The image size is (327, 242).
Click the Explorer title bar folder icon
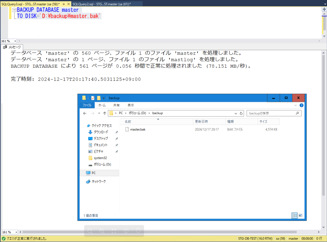[84, 98]
